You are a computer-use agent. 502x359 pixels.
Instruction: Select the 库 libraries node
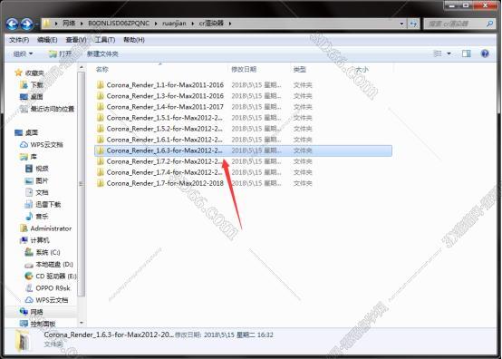(34, 157)
